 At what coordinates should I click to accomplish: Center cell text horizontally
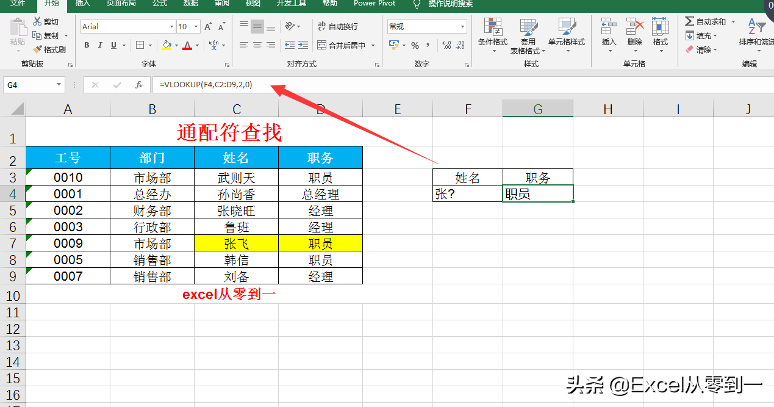(x=257, y=45)
